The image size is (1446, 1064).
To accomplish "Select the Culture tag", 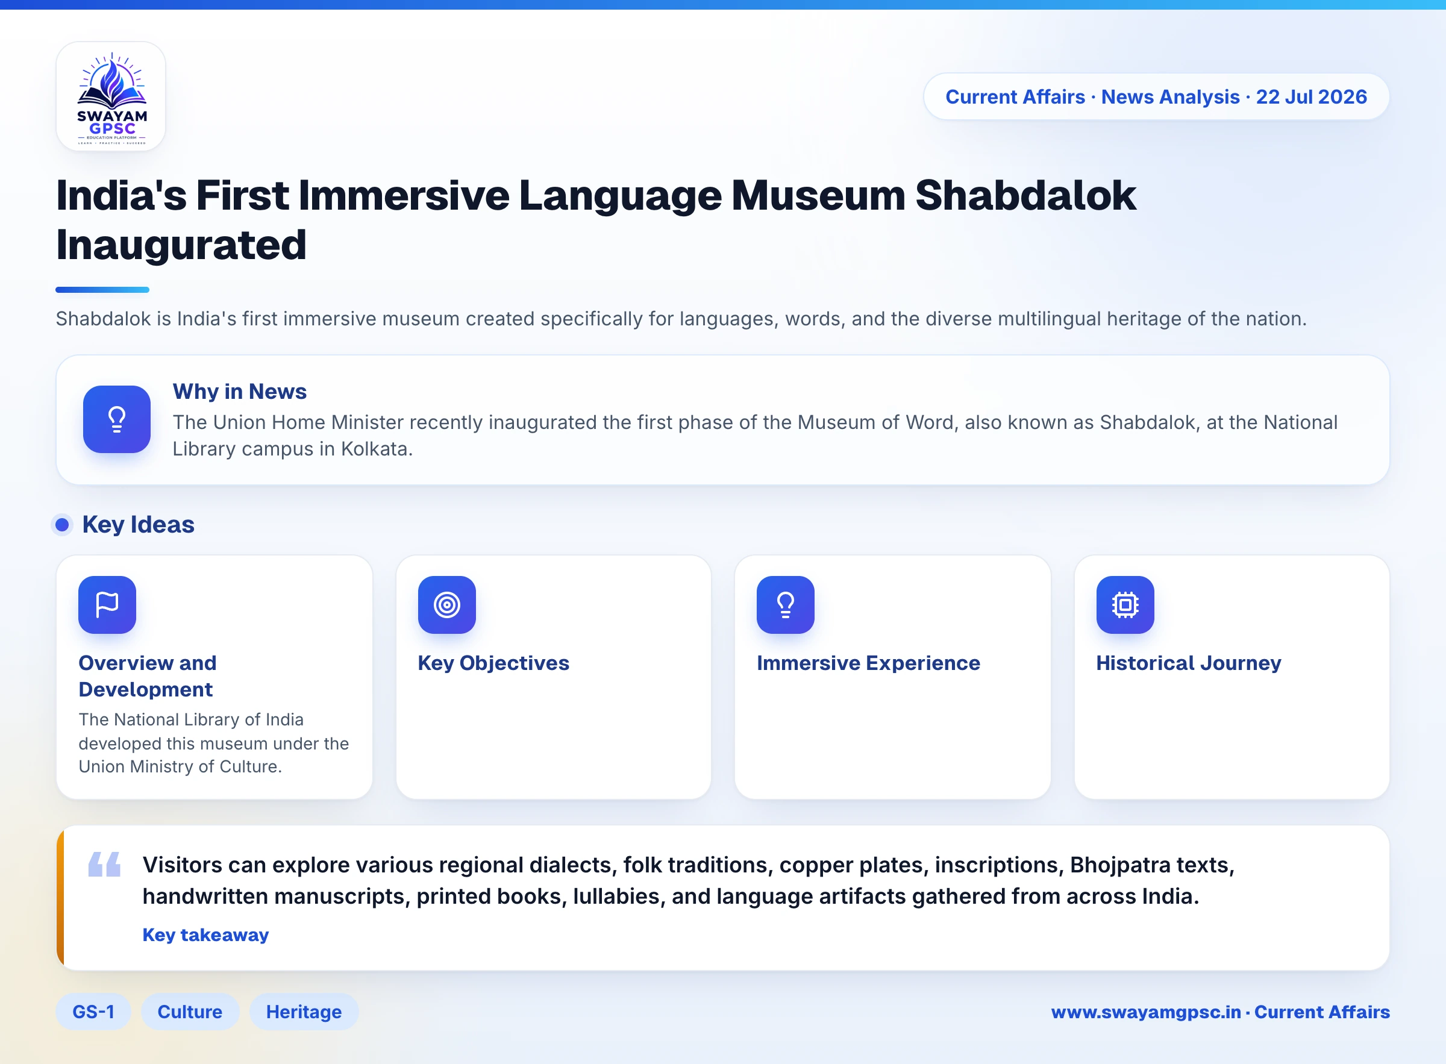I will point(190,1012).
